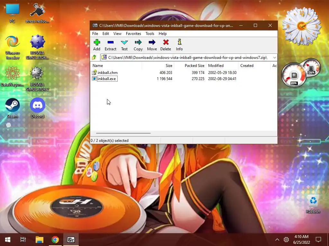Open the File menu

click(x=95, y=33)
